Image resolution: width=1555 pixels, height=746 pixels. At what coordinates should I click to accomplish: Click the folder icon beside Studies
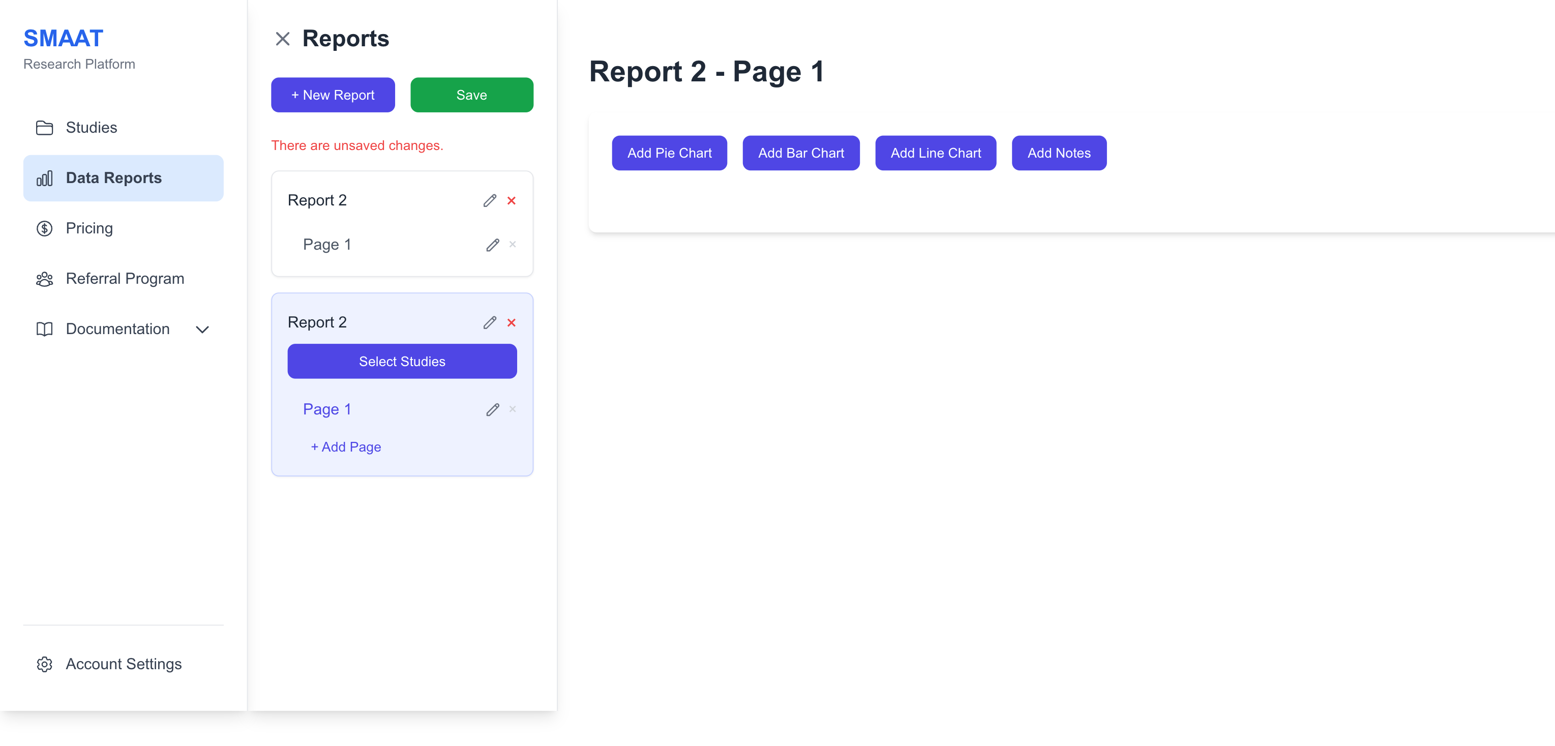[45, 127]
